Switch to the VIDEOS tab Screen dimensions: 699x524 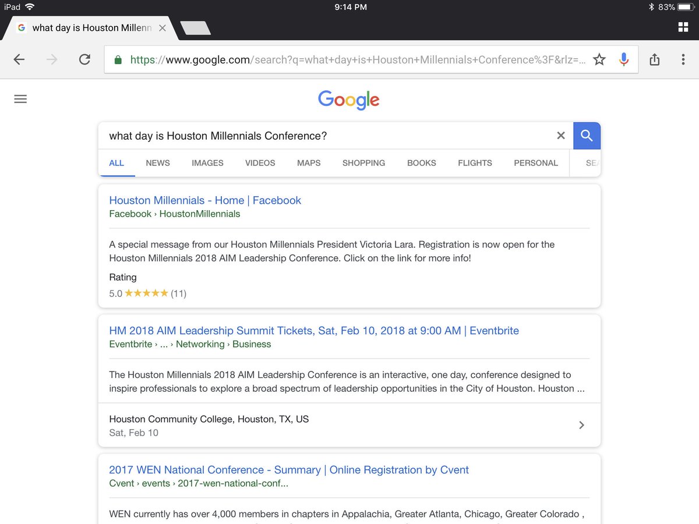click(260, 163)
